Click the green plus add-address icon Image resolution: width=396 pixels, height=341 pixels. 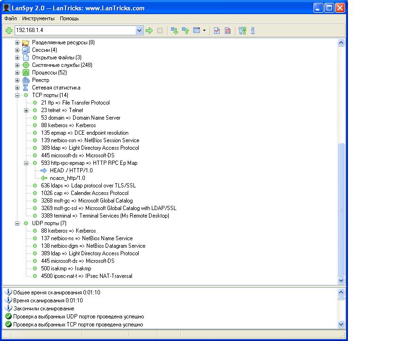[9, 31]
